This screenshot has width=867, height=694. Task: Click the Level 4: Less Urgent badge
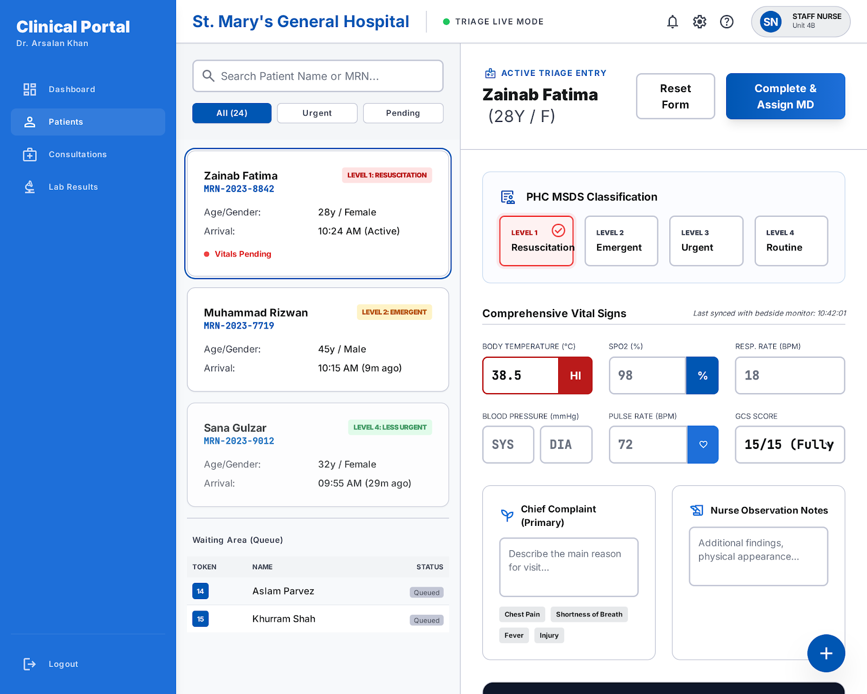click(x=390, y=427)
